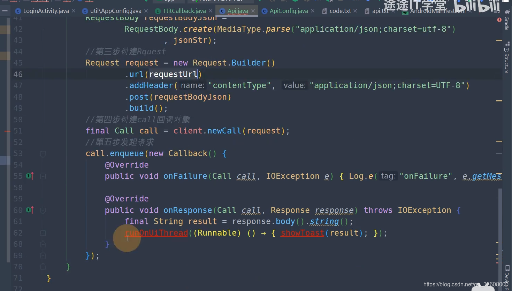Close the util\AppConfig.java tab
Image resolution: width=512 pixels, height=291 pixels.
click(x=146, y=11)
